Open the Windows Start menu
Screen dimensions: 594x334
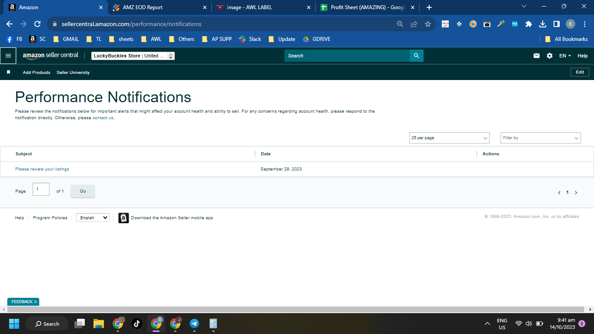(x=14, y=324)
